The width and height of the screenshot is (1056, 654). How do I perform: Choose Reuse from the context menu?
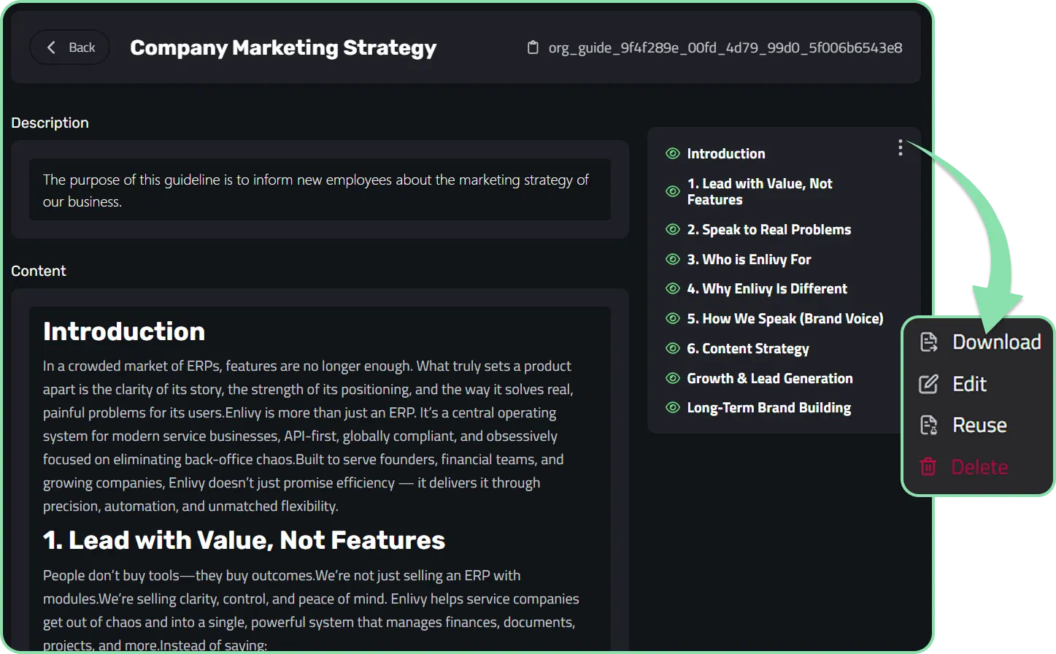[x=978, y=425]
